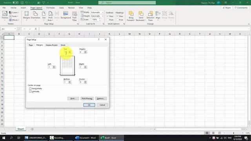
Task: Adjust the Left margin stepper
Action: pyautogui.click(x=54, y=67)
